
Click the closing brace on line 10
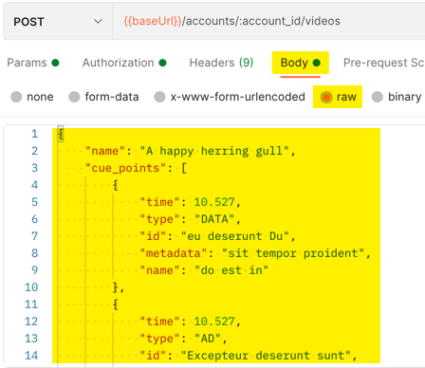pyautogui.click(x=116, y=287)
